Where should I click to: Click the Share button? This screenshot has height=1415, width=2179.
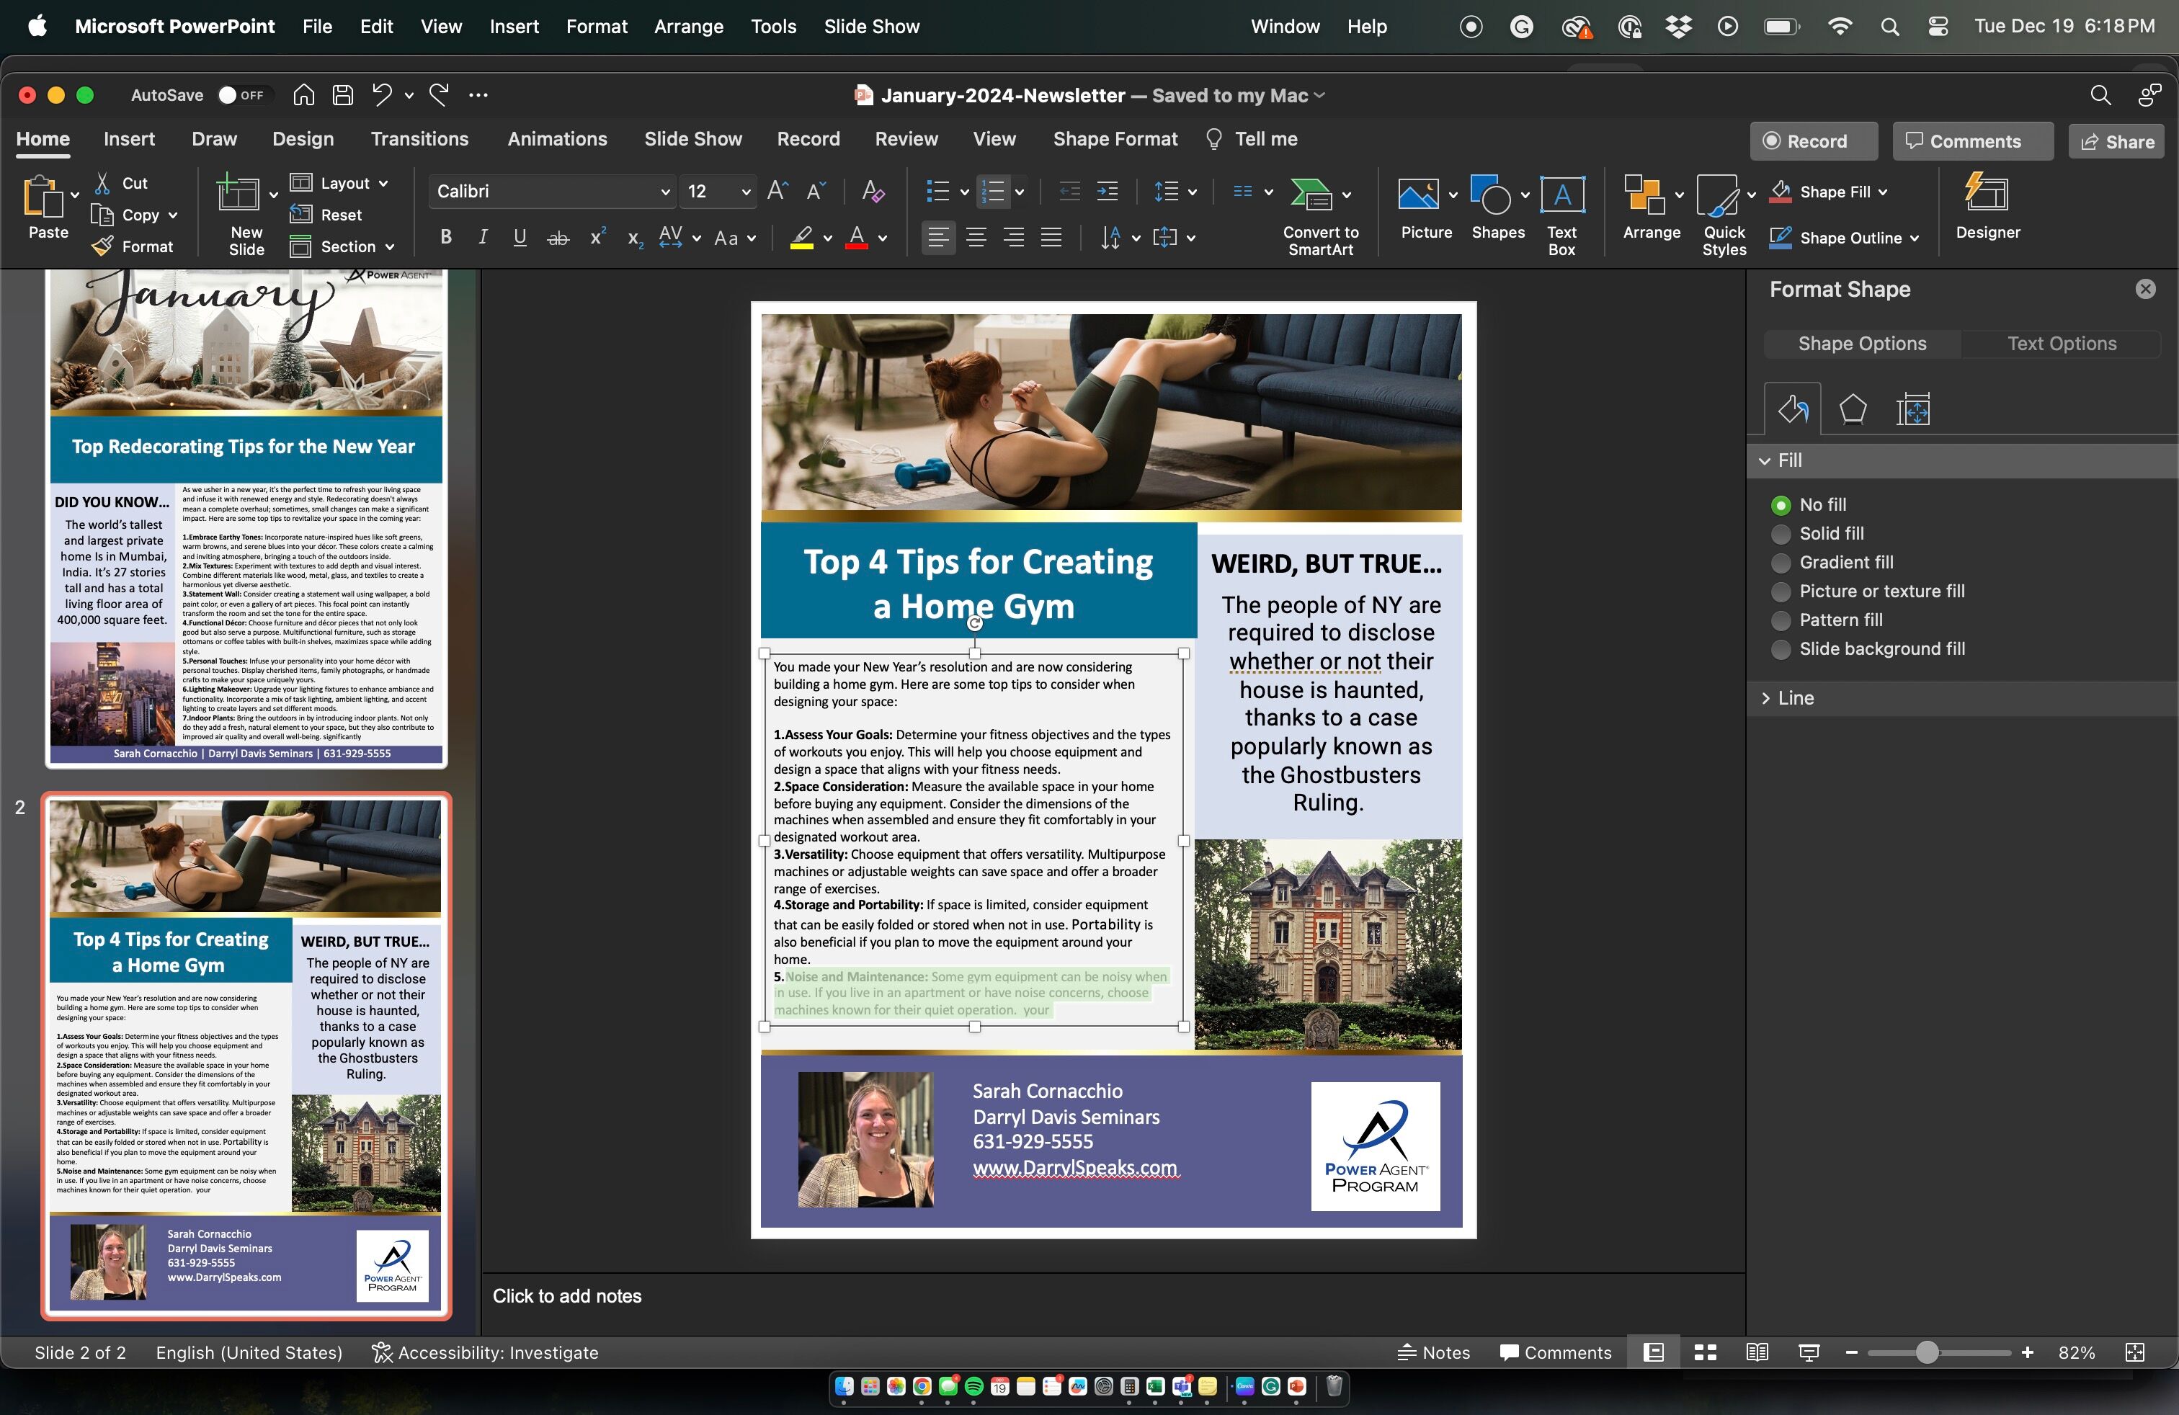(2117, 142)
